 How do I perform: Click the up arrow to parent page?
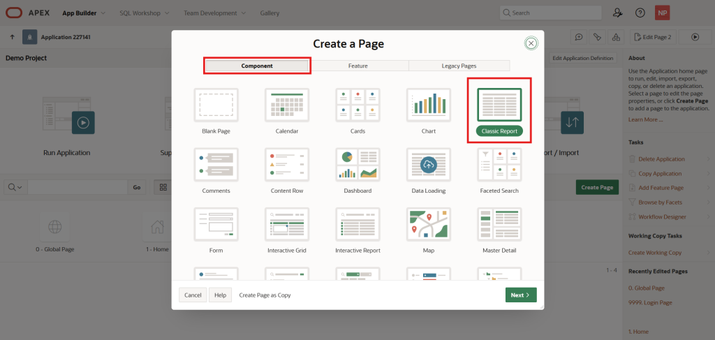(x=13, y=37)
